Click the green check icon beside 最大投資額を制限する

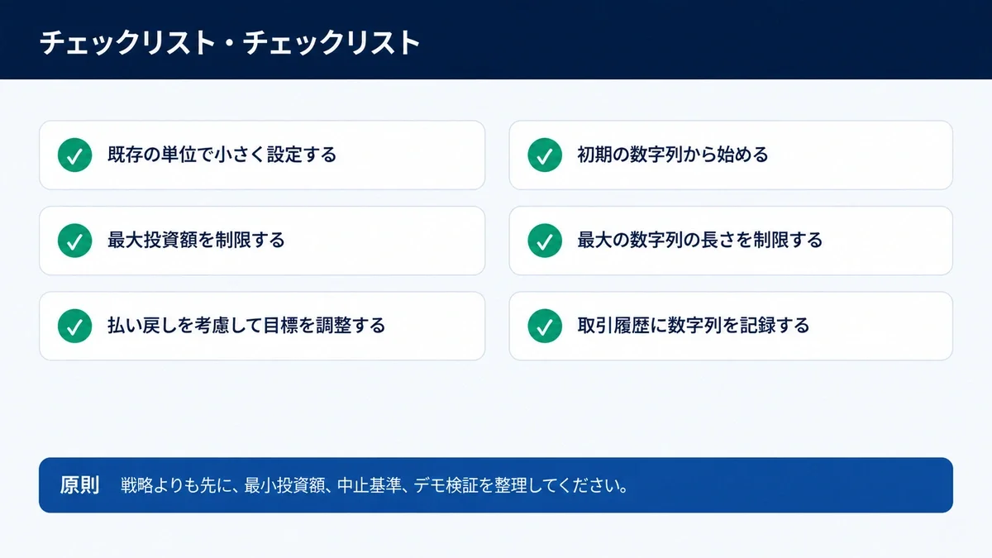tap(74, 241)
